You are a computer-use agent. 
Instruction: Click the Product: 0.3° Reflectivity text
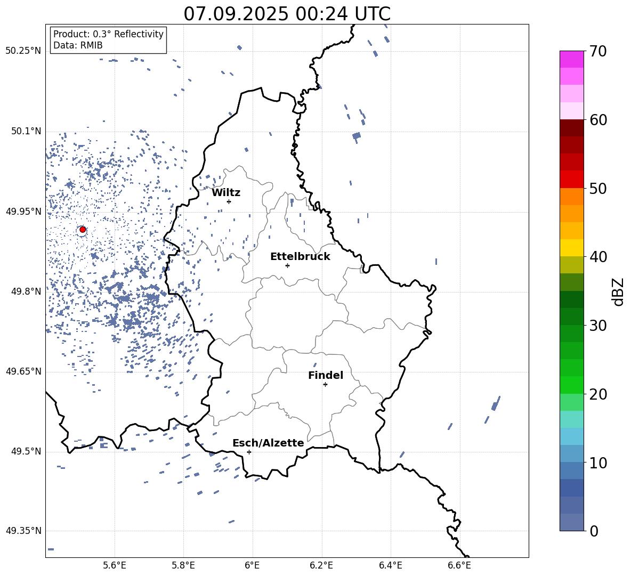pos(108,34)
